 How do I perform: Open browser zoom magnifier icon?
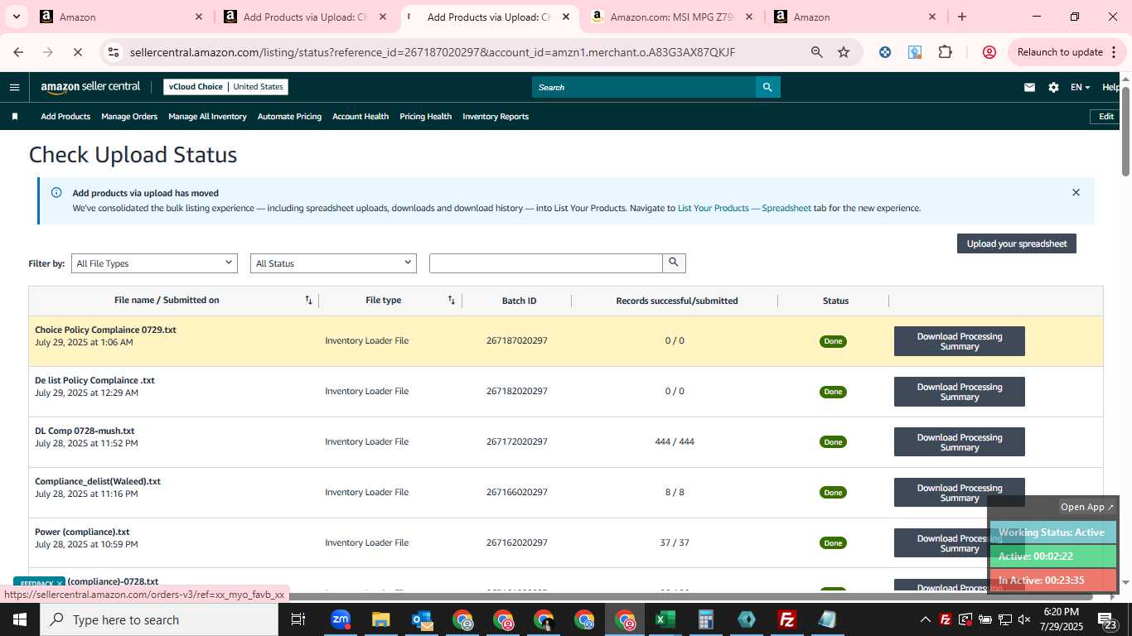817,52
